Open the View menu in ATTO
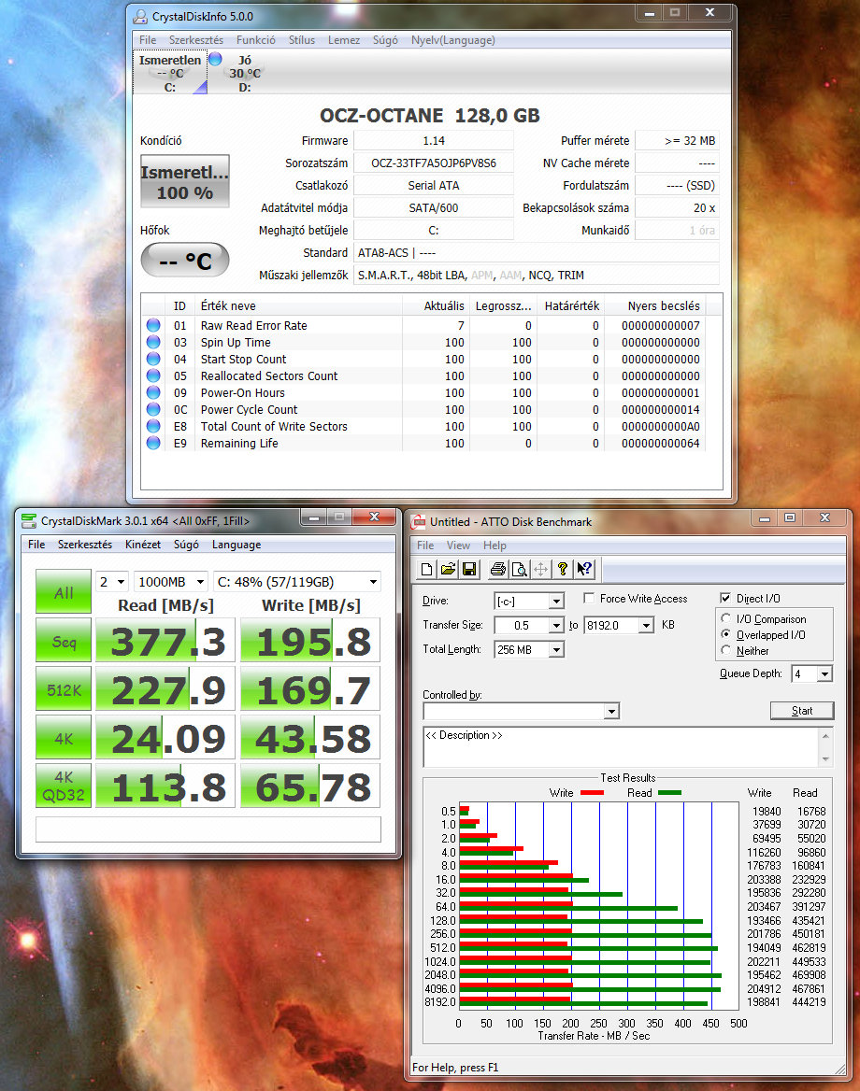 click(x=458, y=545)
